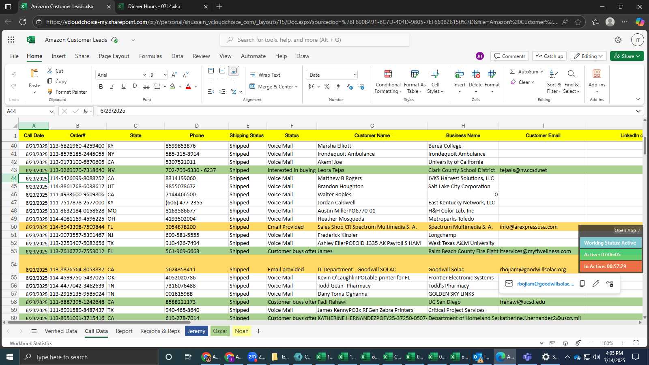Image resolution: width=649 pixels, height=365 pixels.
Task: Click the Decrease Indent icon
Action: (x=211, y=92)
